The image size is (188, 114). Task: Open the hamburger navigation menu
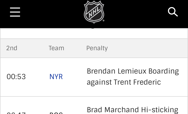click(x=15, y=12)
